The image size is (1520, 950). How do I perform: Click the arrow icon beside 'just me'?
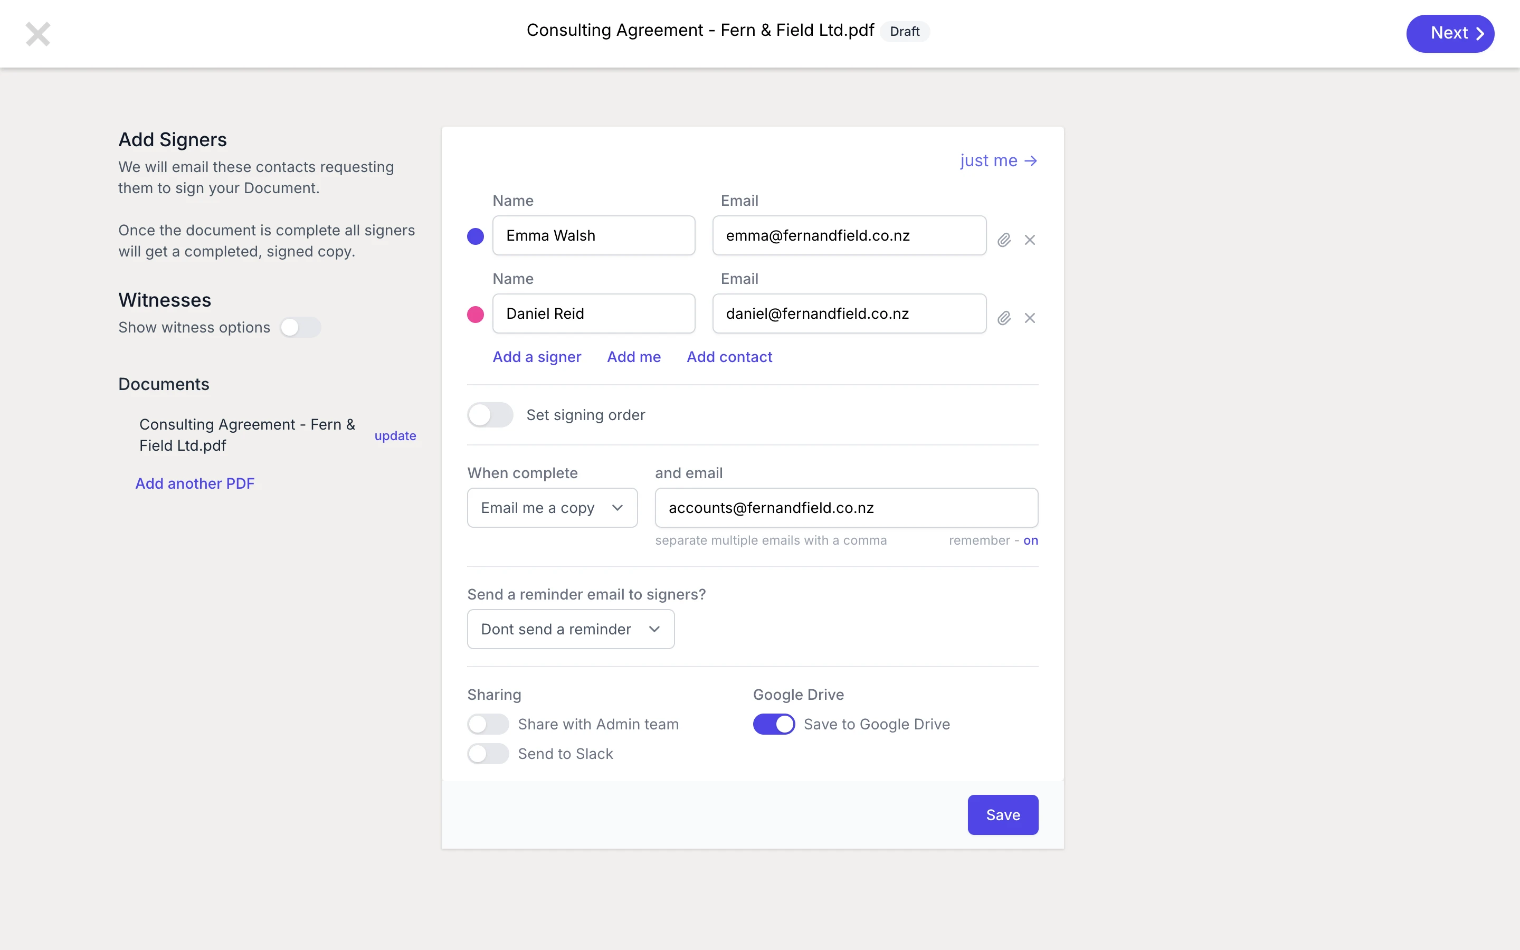coord(1031,161)
